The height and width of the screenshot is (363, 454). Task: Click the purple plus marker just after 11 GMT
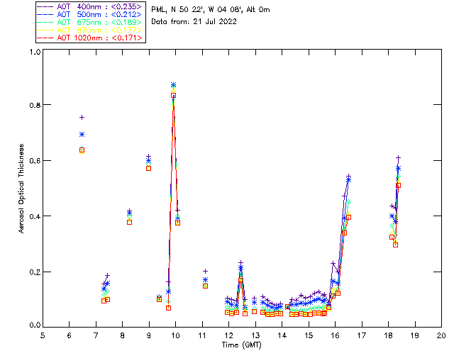tap(205, 272)
